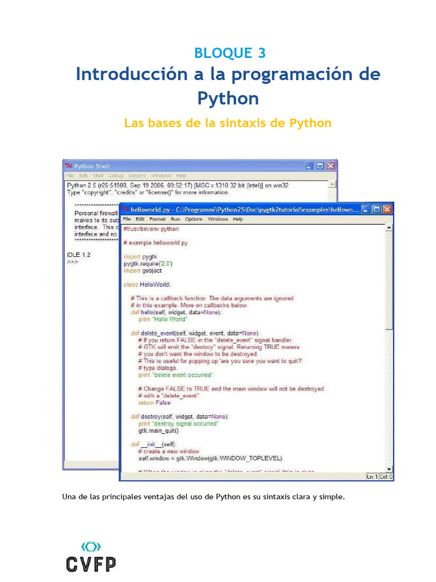Viewport: 436px width, 582px height.
Task: Click the 'import pygtk' line
Action: pos(140,257)
